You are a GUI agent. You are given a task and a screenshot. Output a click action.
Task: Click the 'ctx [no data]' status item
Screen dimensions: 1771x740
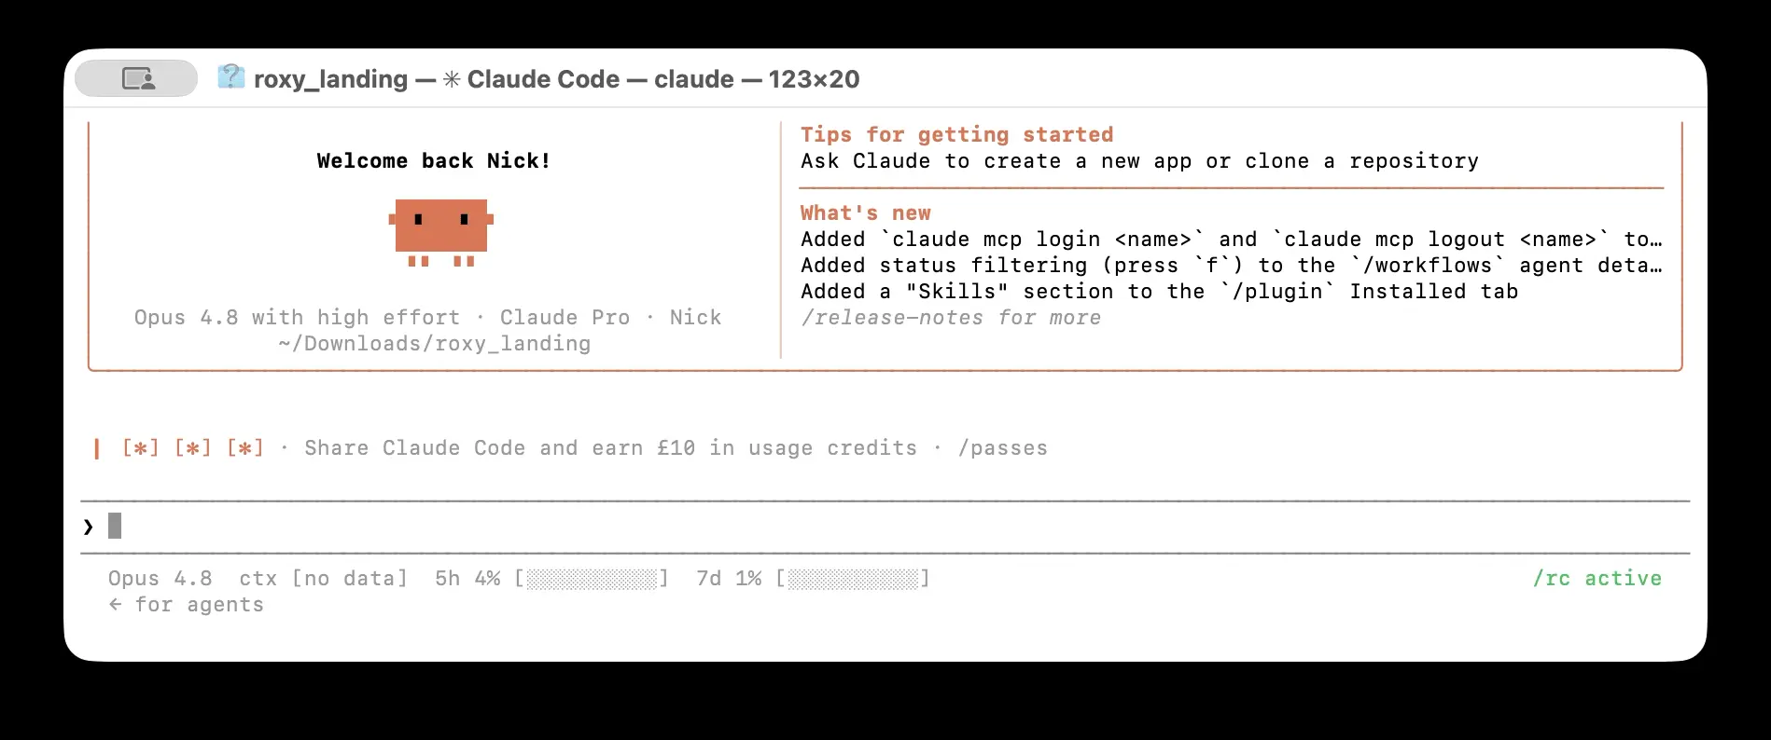point(324,578)
